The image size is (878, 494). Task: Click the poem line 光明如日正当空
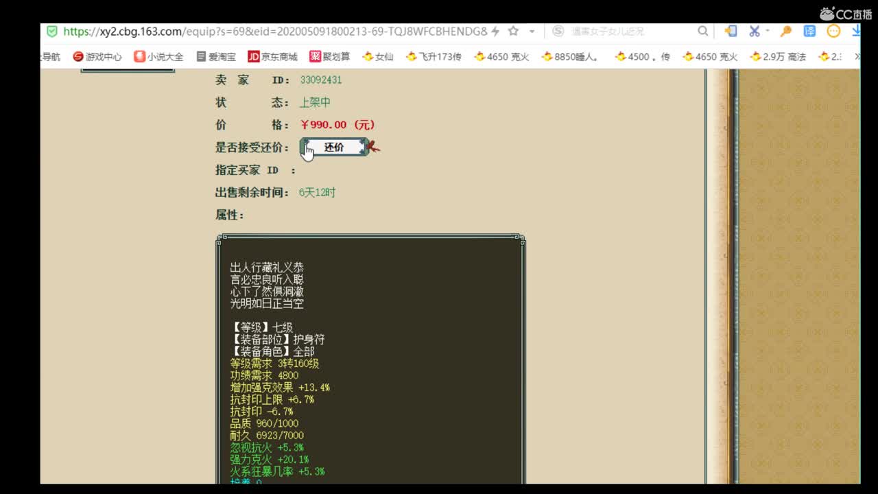pyautogui.click(x=267, y=303)
